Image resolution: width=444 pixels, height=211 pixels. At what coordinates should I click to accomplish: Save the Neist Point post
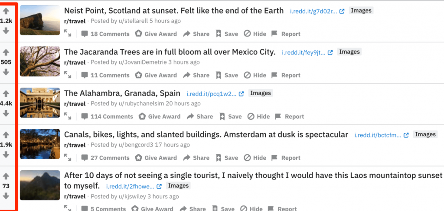pos(226,34)
